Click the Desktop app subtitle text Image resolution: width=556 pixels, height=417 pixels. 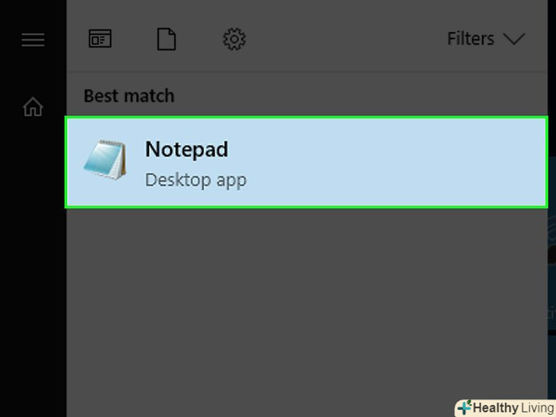pos(196,180)
